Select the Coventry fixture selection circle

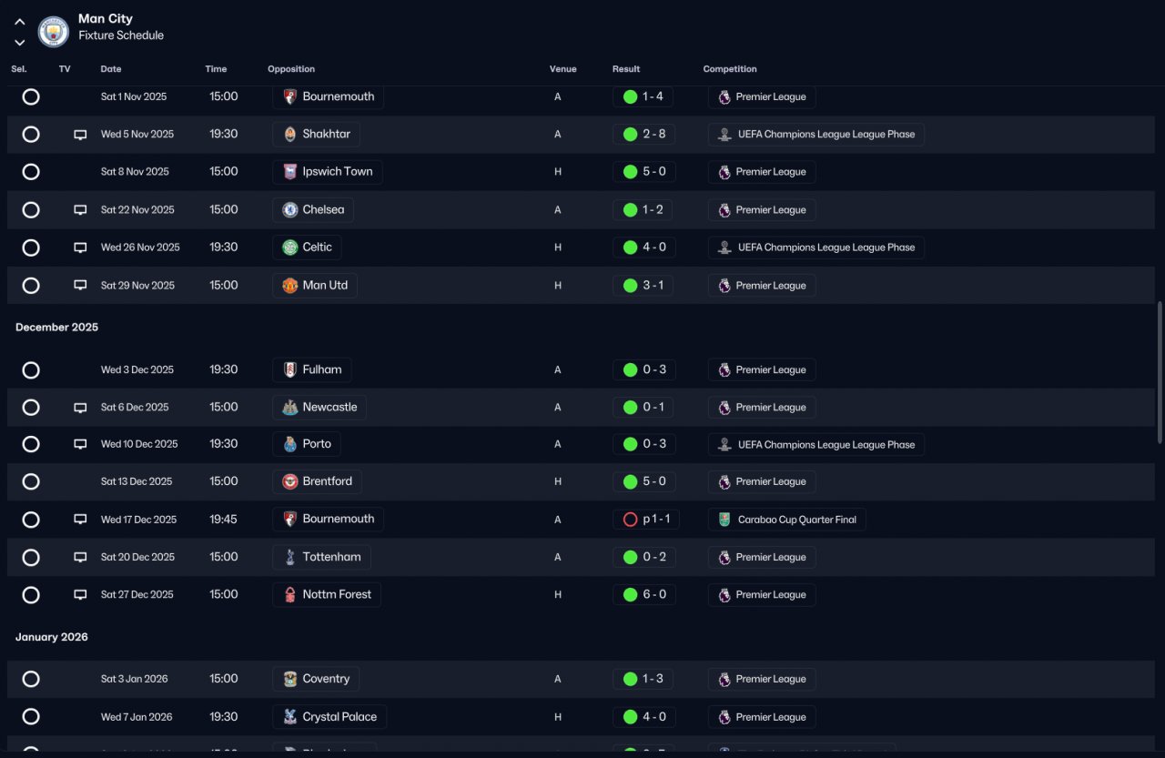point(31,679)
